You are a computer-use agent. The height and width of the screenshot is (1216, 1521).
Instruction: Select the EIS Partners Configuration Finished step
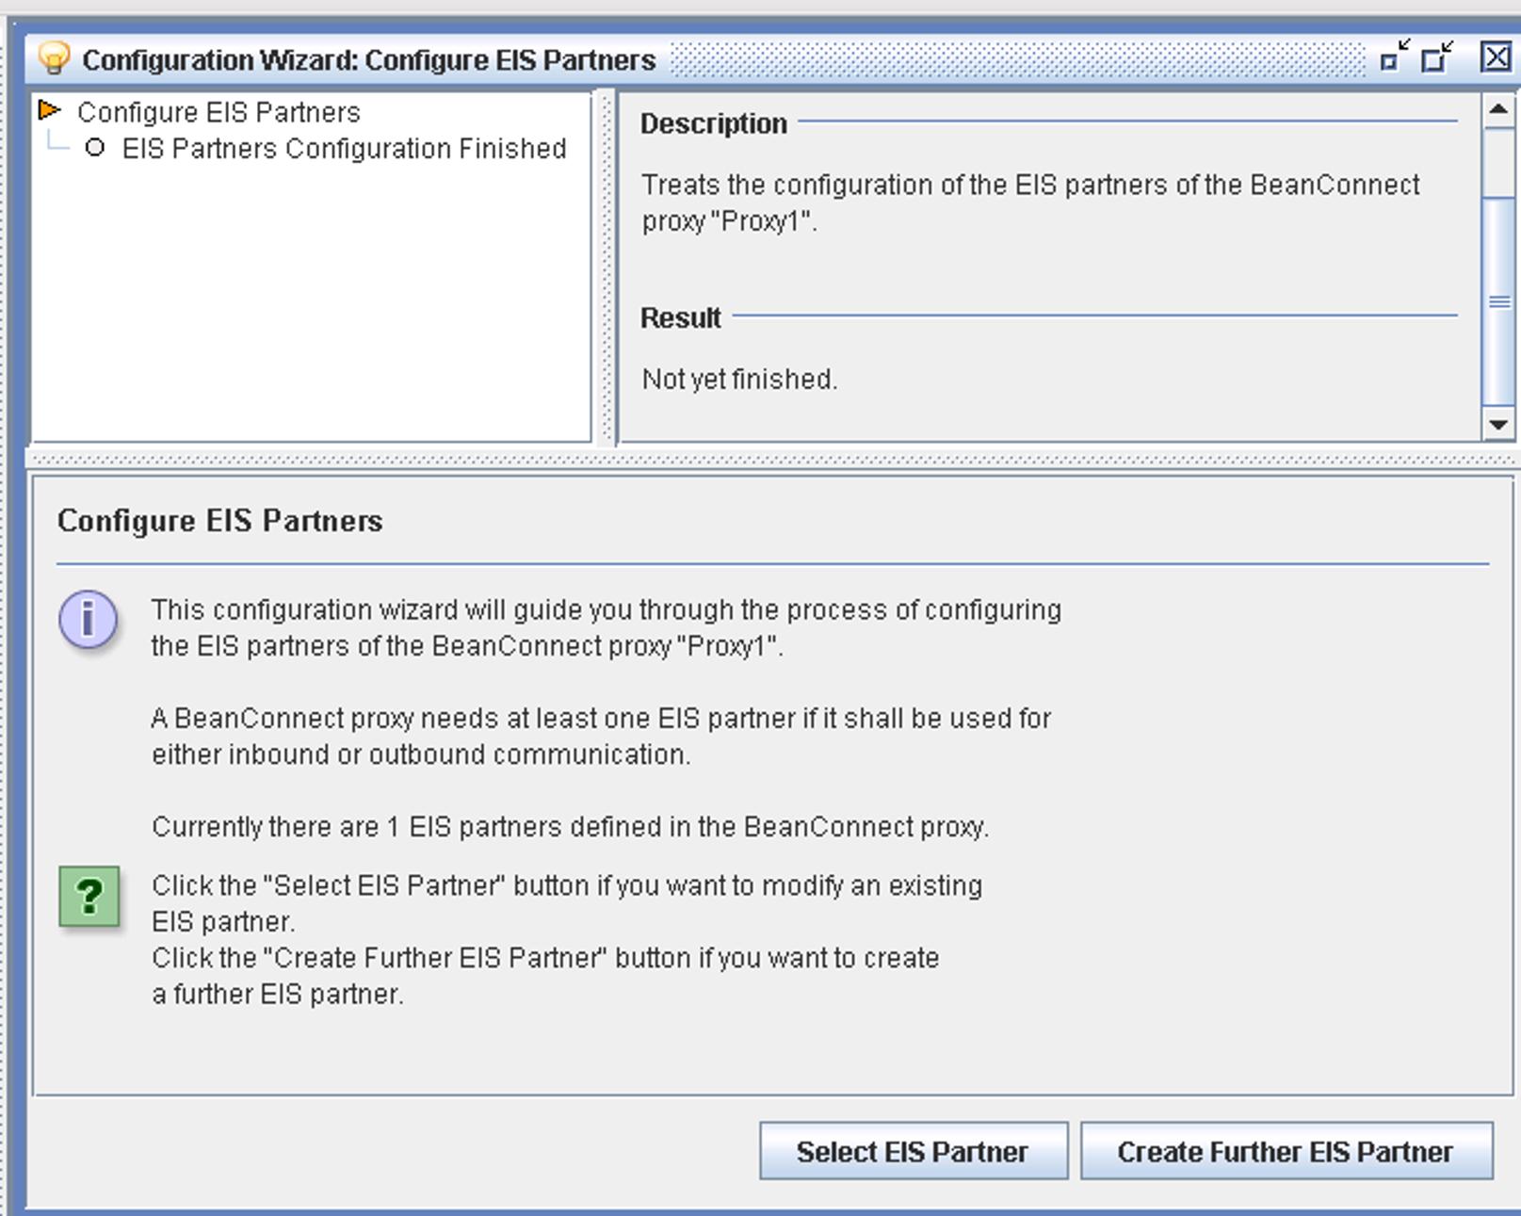(344, 149)
